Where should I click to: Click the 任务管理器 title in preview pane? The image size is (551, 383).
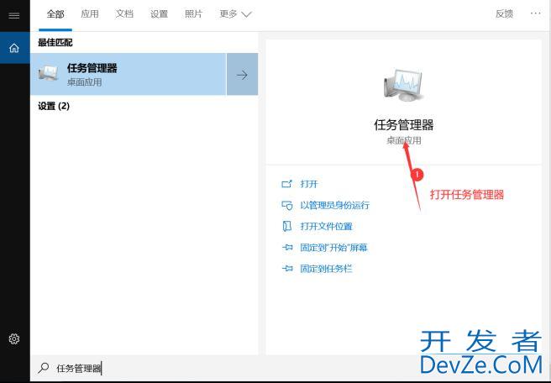pyautogui.click(x=404, y=125)
